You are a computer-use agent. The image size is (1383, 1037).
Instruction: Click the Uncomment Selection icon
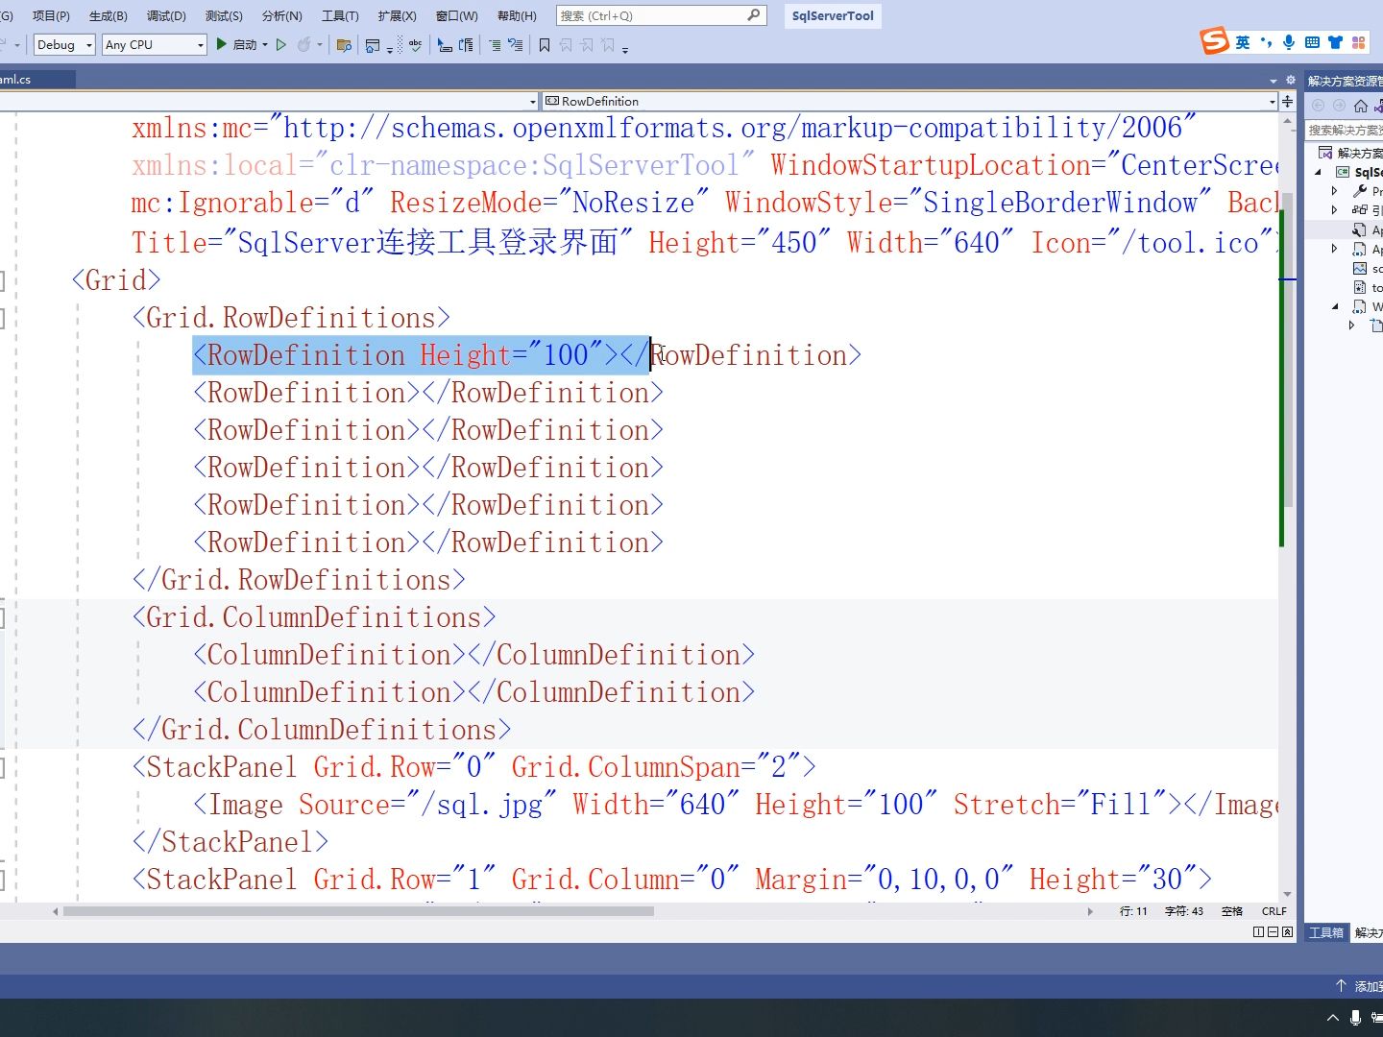click(x=514, y=44)
